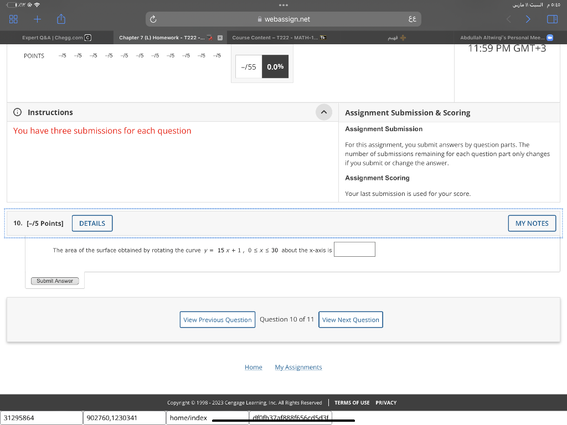Click View Next Question
This screenshot has height=425, width=567.
[350, 319]
